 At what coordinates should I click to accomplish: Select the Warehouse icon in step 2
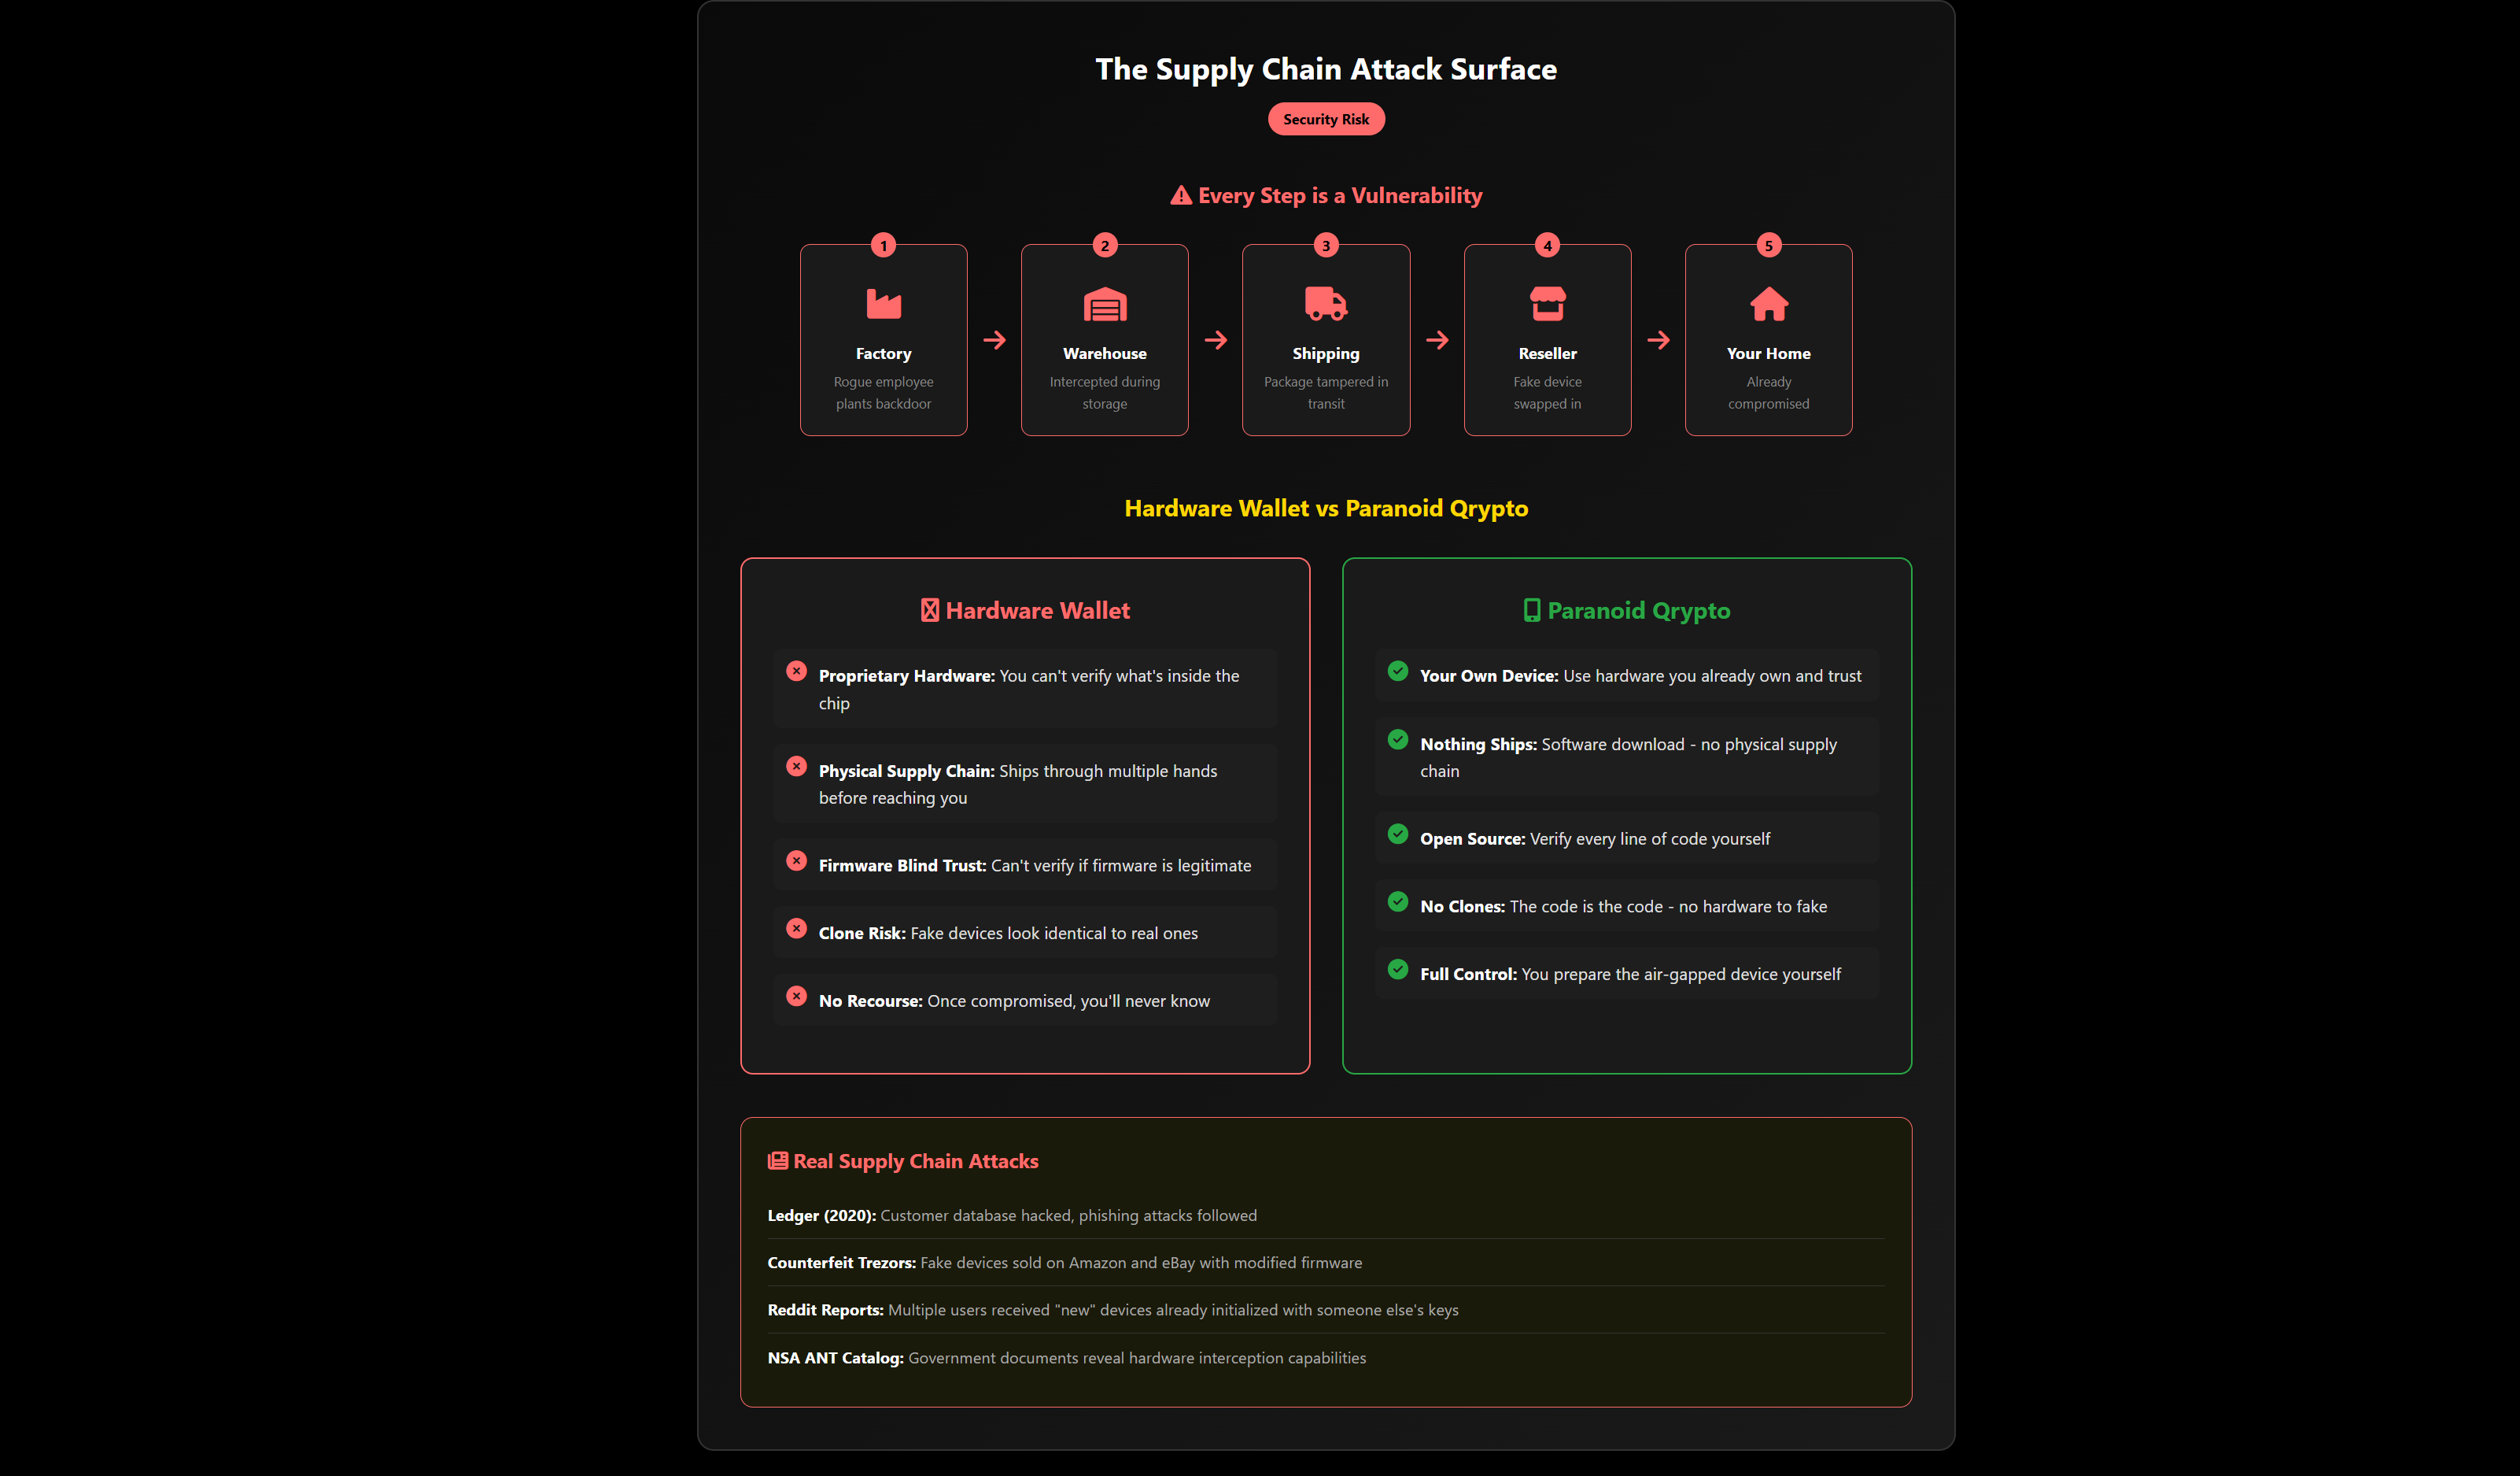point(1104,303)
